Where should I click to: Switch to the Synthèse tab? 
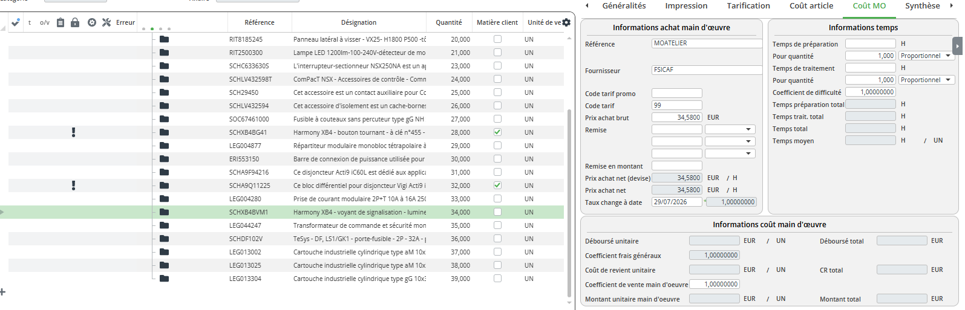[923, 6]
